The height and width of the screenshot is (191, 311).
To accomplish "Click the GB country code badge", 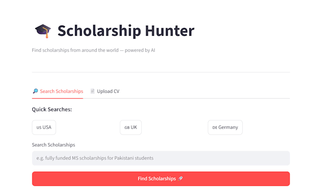I will point(127,128).
